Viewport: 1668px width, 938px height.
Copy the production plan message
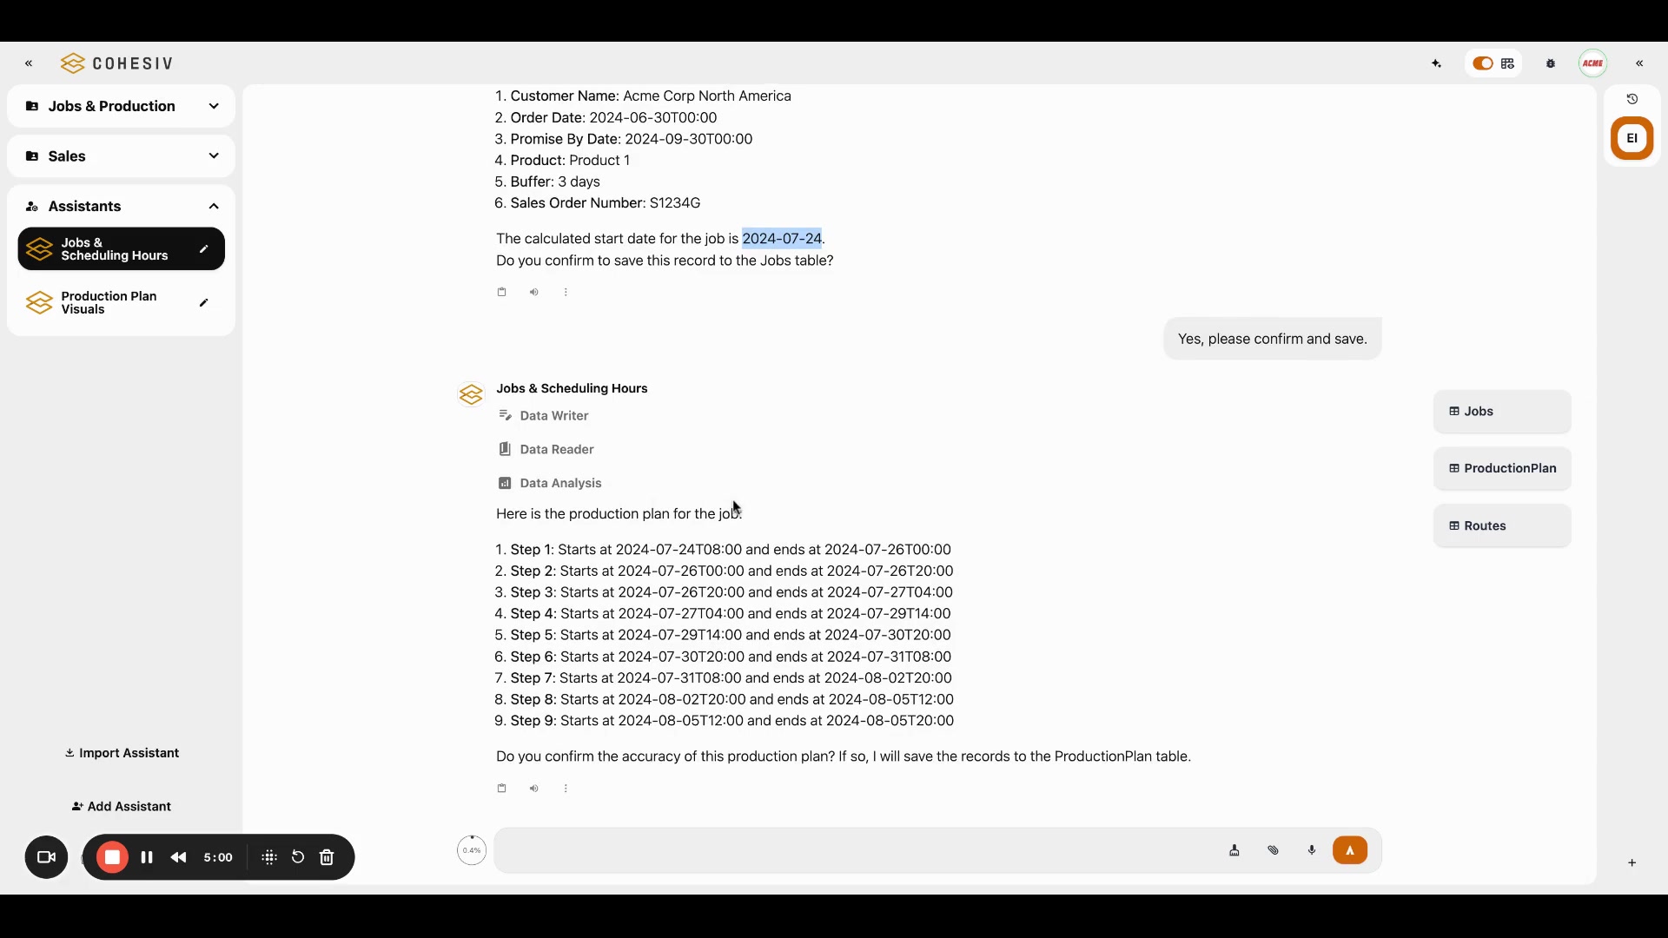pyautogui.click(x=501, y=789)
